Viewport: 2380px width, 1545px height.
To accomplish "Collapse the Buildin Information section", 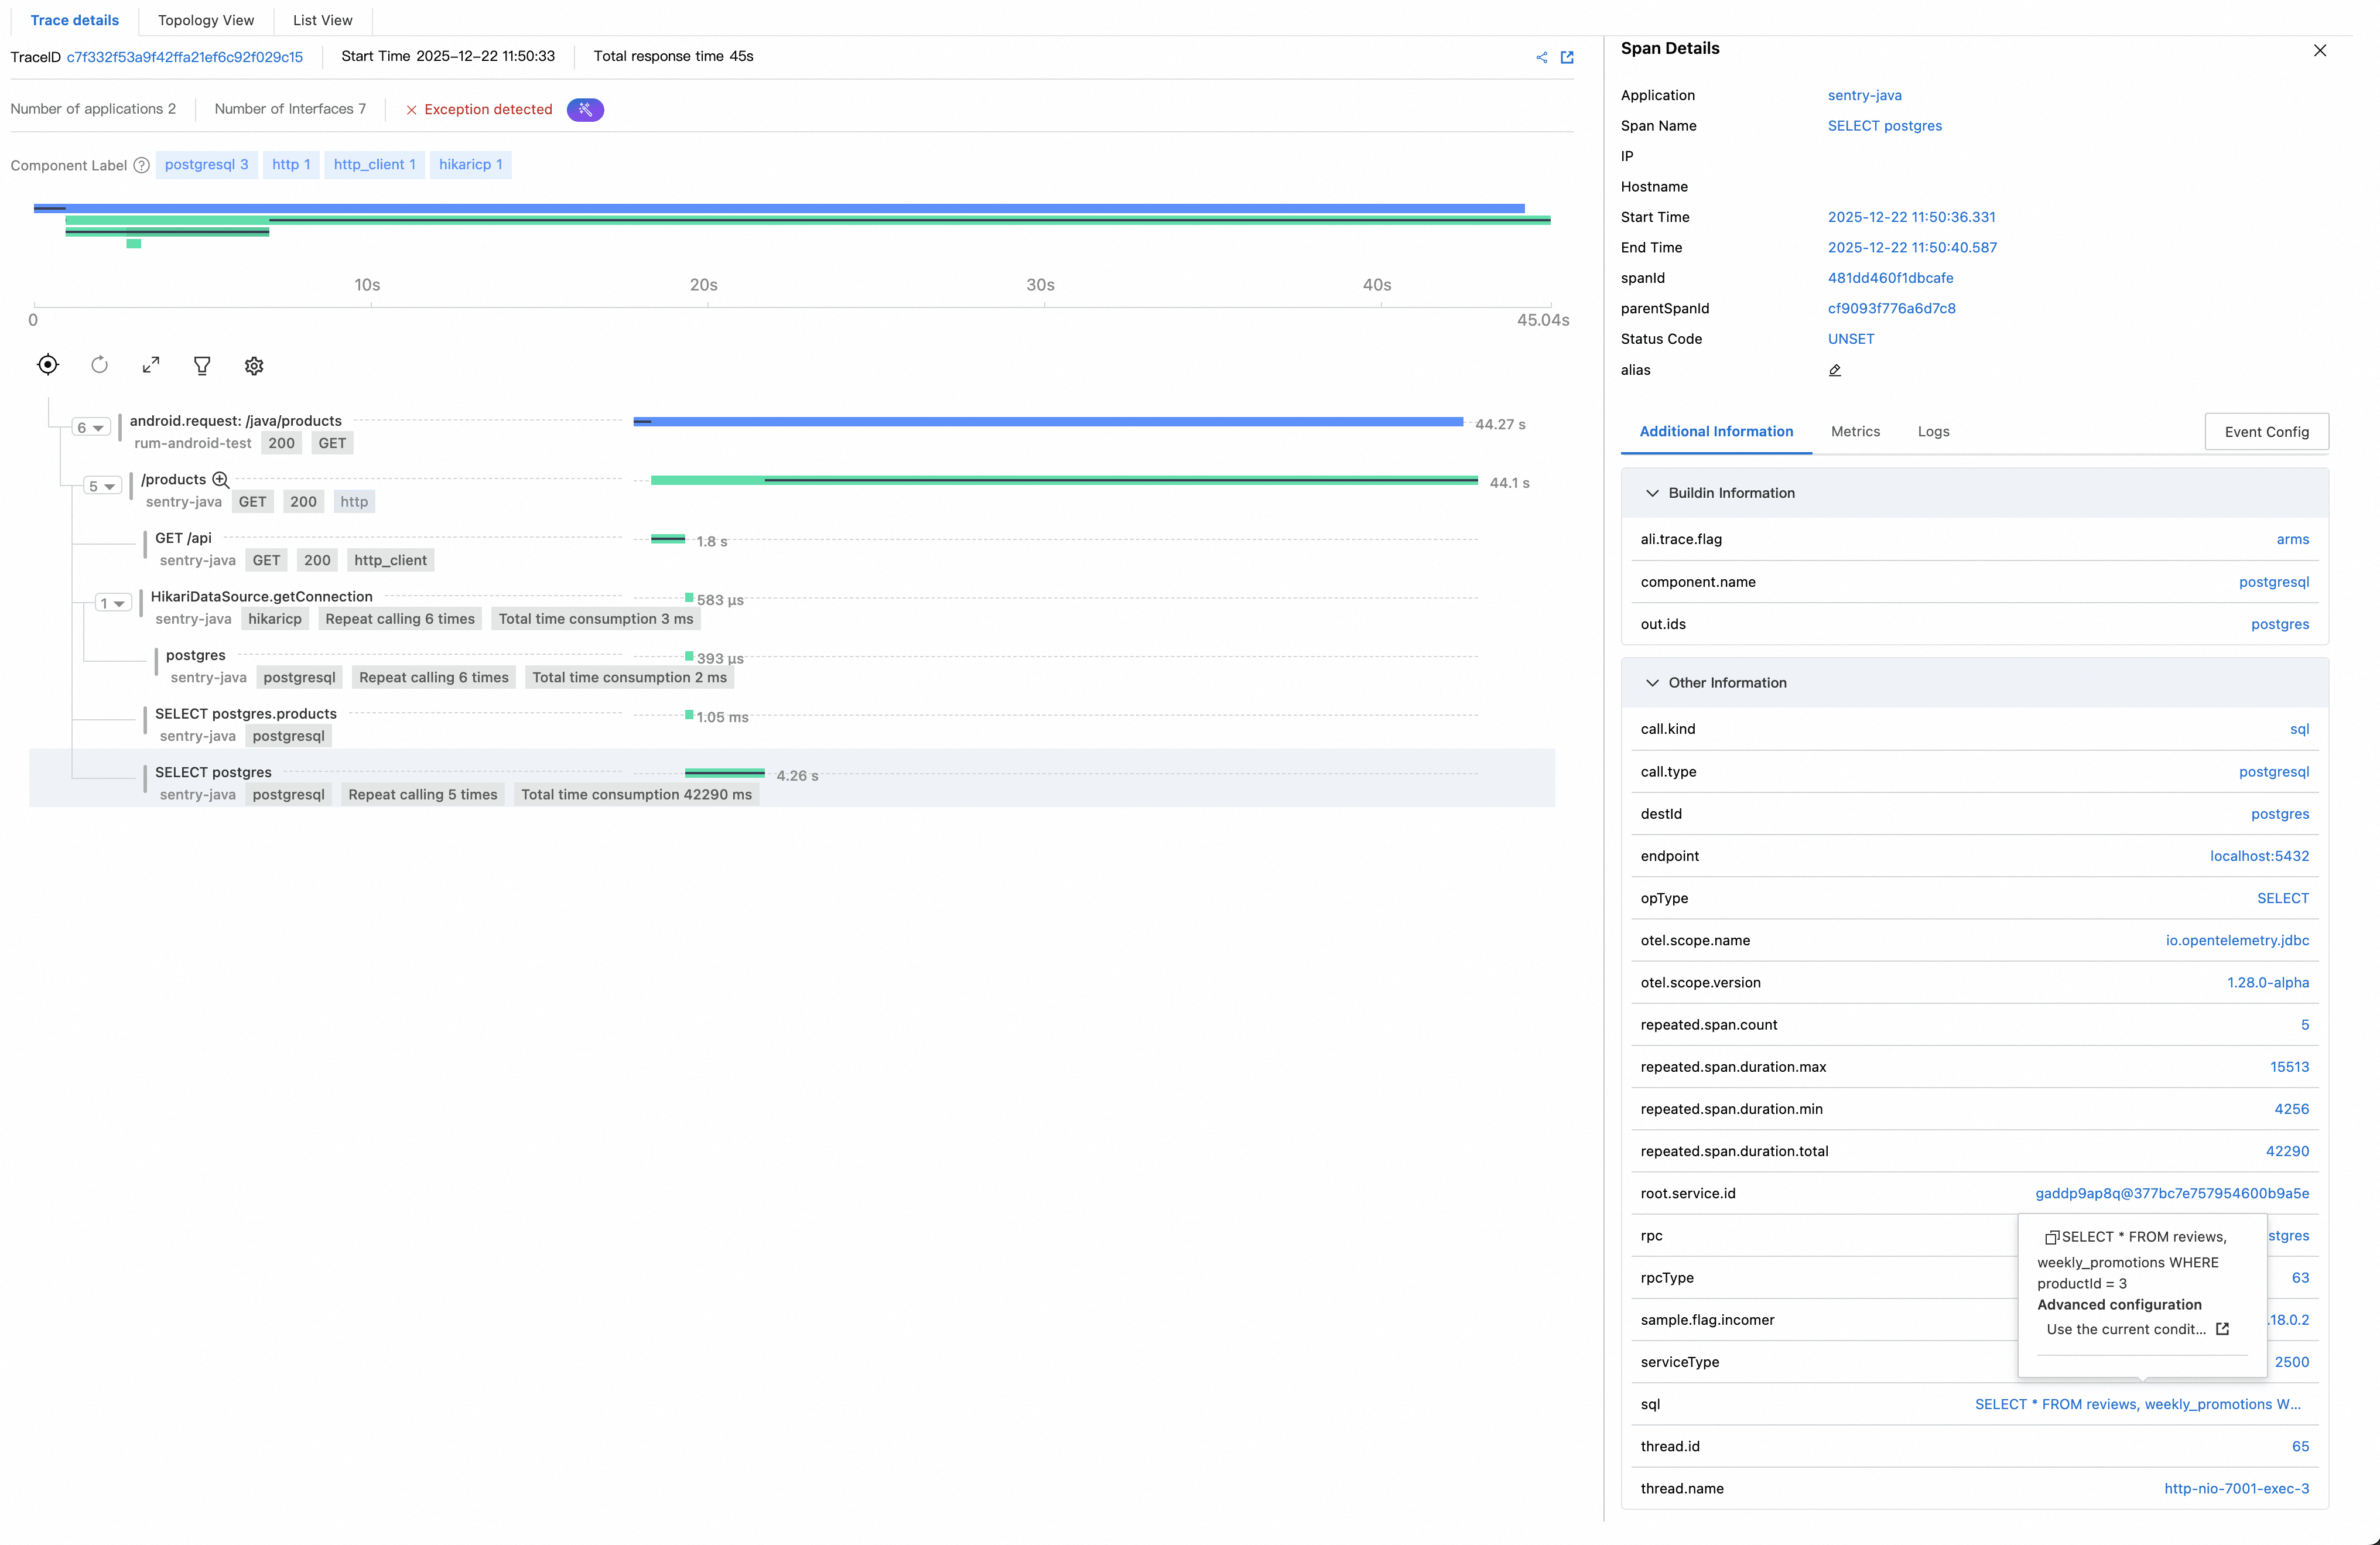I will [1652, 493].
